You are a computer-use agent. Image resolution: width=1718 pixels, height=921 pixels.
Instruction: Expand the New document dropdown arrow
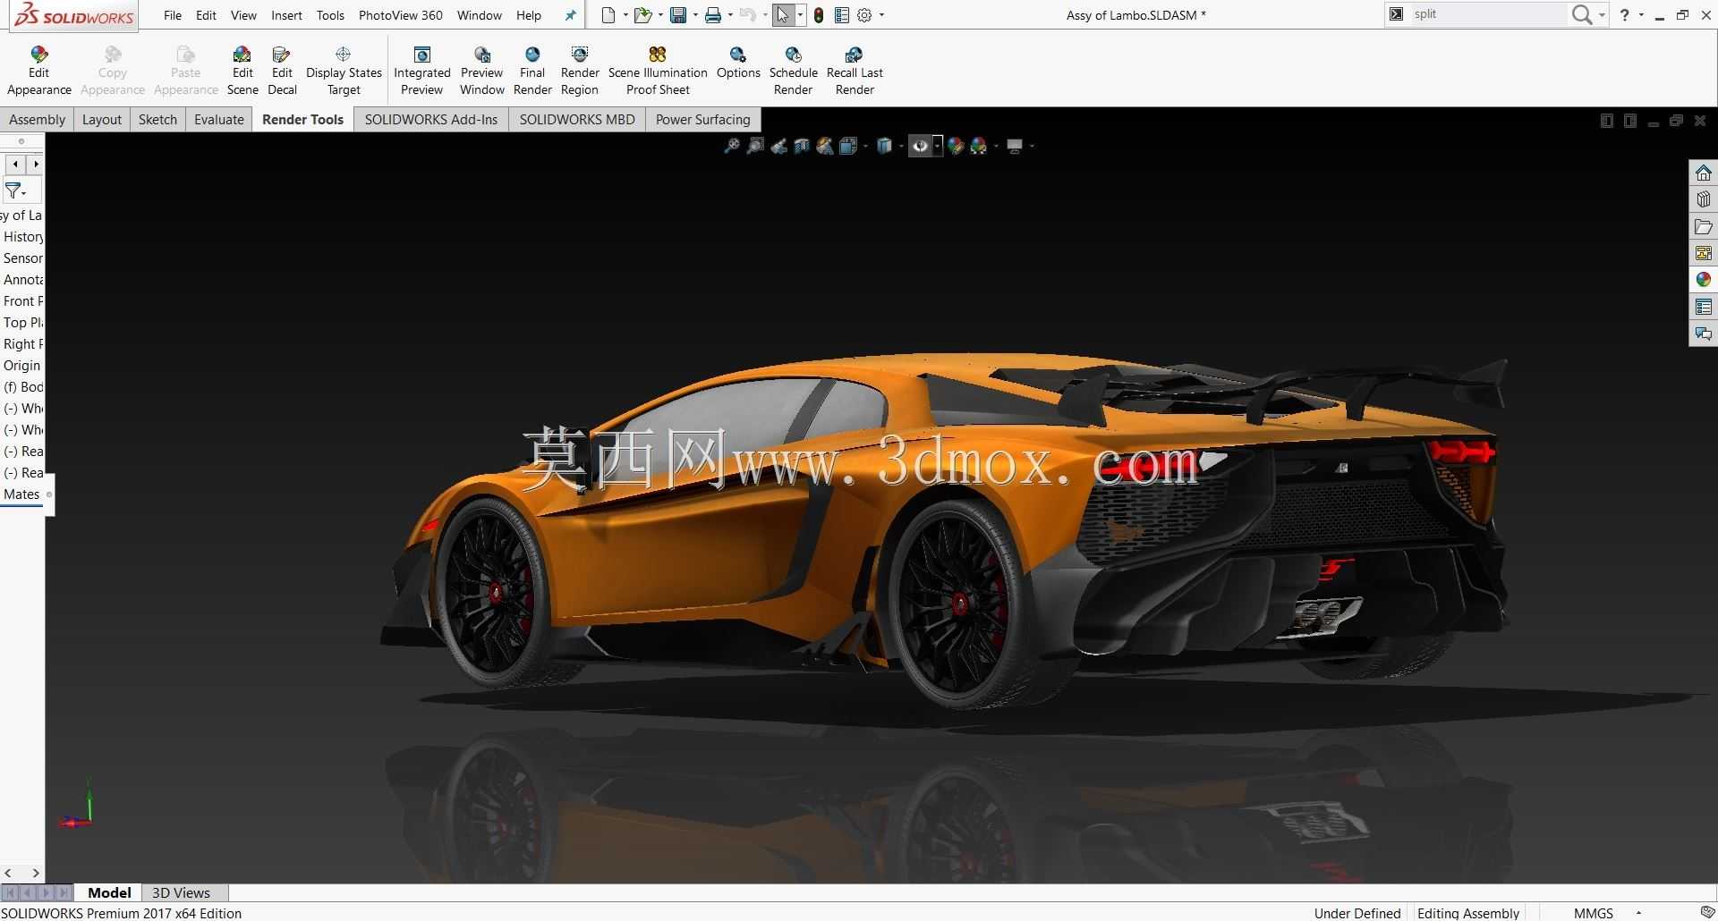pos(625,15)
